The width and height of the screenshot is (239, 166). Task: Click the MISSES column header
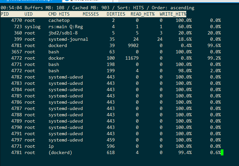[91, 14]
